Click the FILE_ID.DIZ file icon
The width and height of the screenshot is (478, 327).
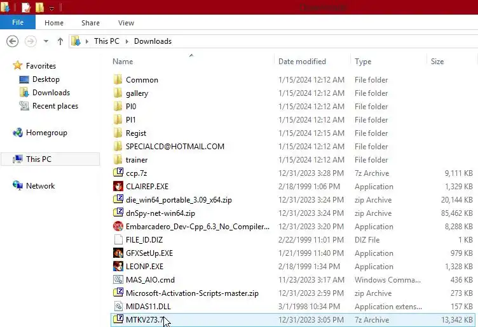[x=118, y=239]
